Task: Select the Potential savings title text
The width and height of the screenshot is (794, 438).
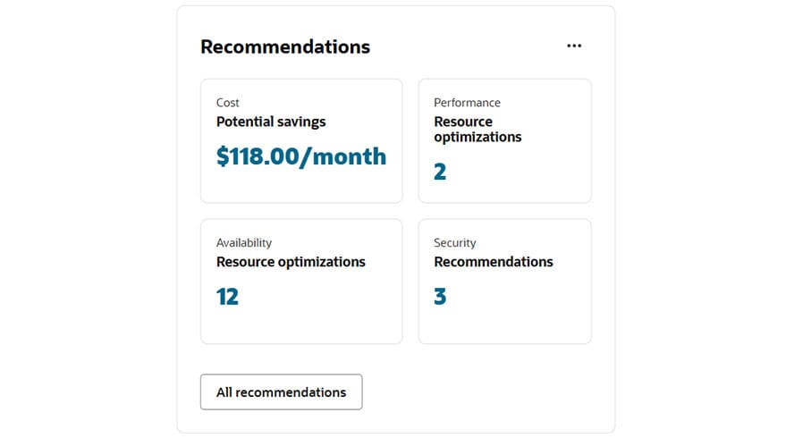Action: coord(271,122)
